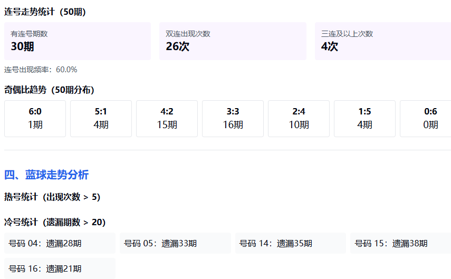Click the 3:3 ratio box showing 16期
Screen dimensions: 451x279
tap(233, 119)
